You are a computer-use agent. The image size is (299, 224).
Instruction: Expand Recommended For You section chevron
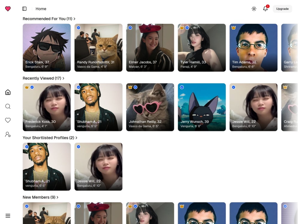pos(74,19)
